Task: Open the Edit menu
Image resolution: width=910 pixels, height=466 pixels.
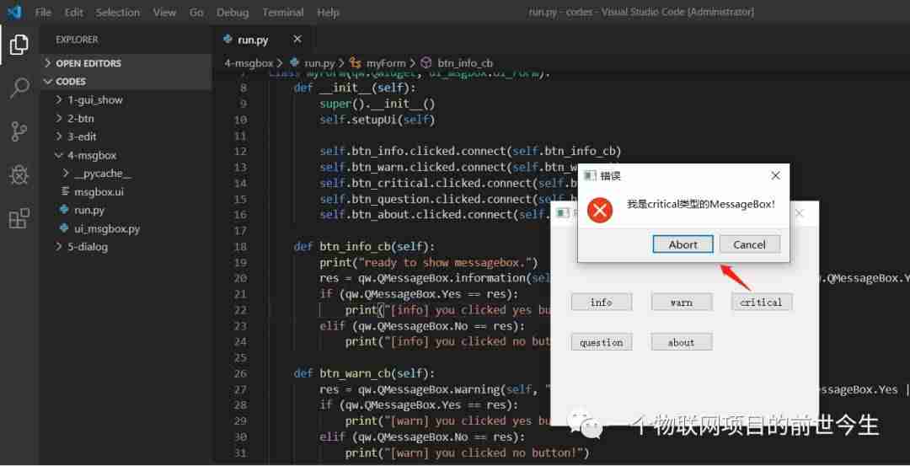Action: pyautogui.click(x=73, y=12)
